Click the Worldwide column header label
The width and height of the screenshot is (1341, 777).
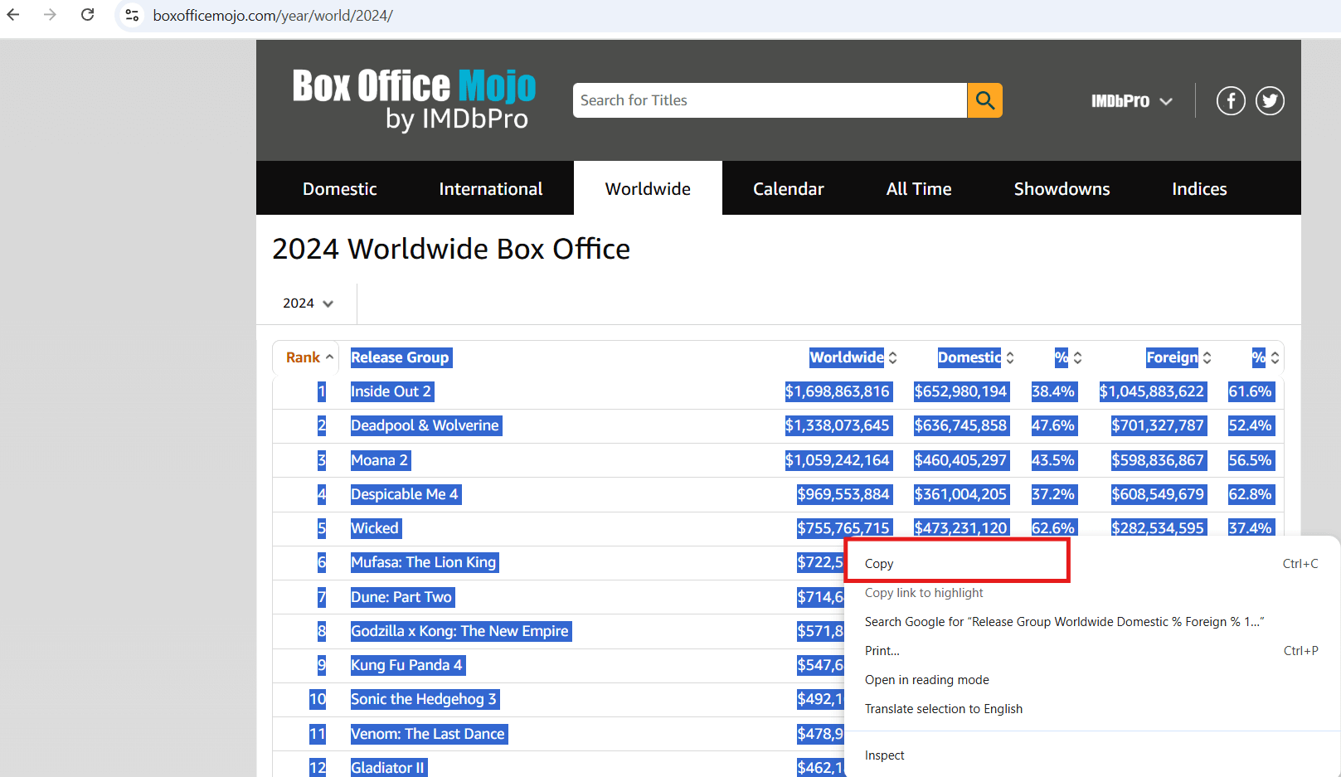[847, 357]
